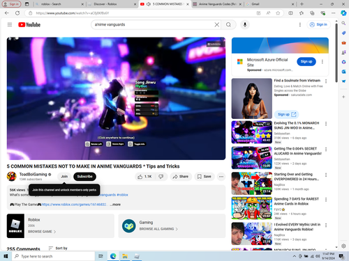Open Edge Settings and more menu
Screen dimensions: 349x261
click(333, 13)
